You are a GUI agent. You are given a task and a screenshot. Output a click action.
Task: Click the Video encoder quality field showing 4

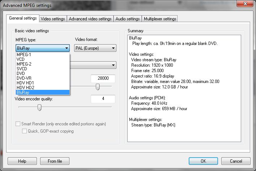point(103,99)
